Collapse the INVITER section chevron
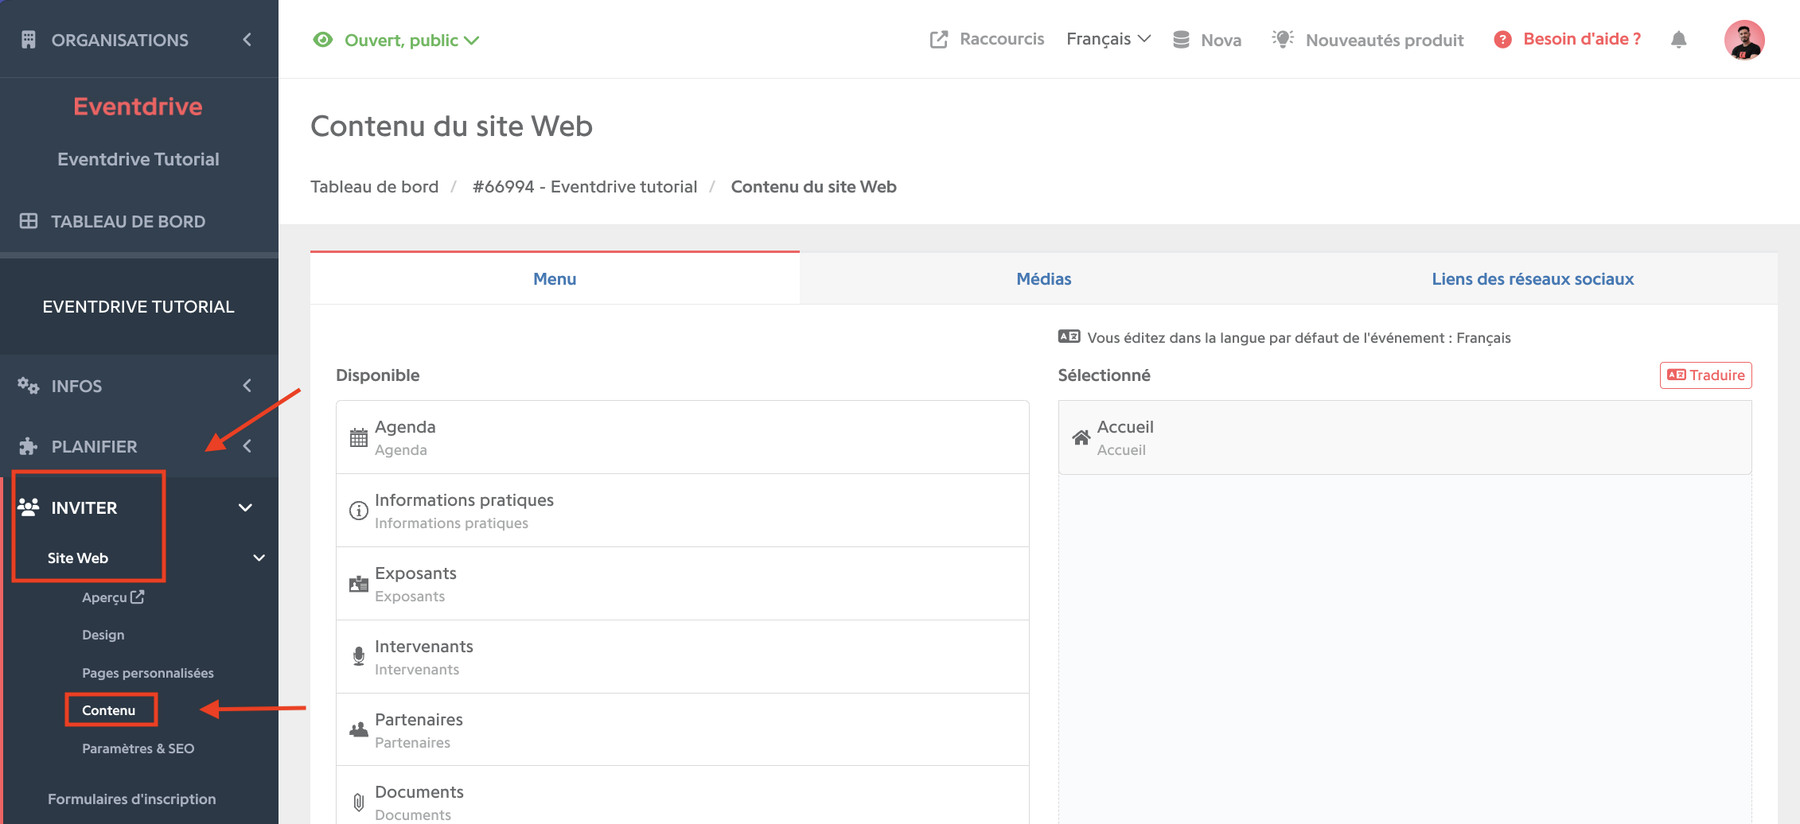Screen dimensions: 1800x824 [x=246, y=507]
